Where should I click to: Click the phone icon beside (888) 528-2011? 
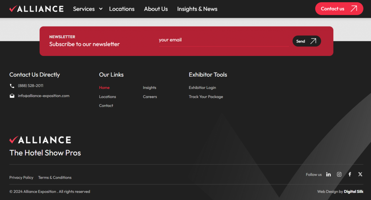pyautogui.click(x=12, y=86)
